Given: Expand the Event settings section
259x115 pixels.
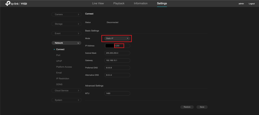Looking at the screenshot, I should coord(67,34).
